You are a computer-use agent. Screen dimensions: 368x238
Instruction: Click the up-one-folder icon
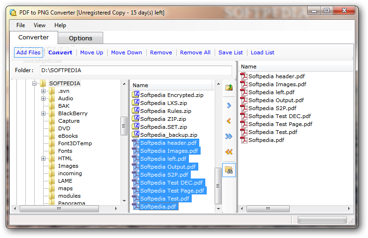click(229, 88)
